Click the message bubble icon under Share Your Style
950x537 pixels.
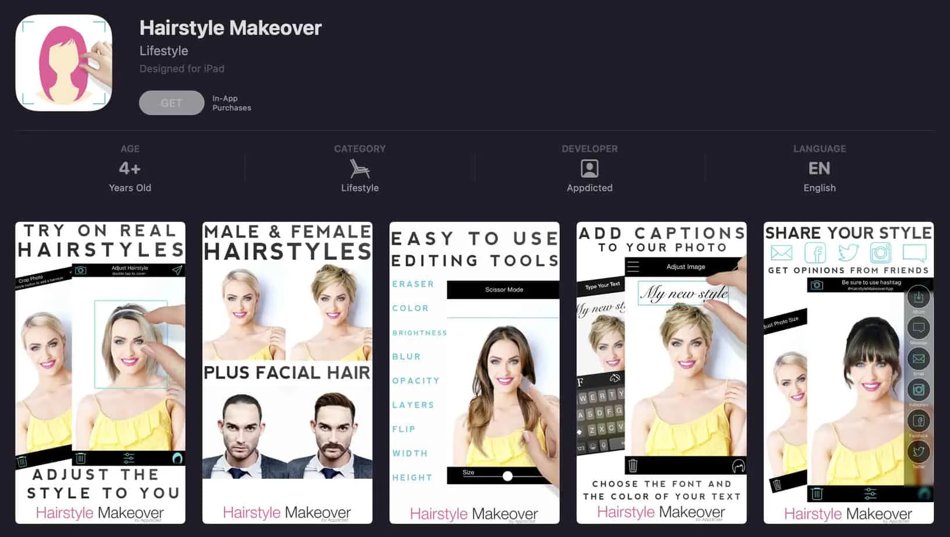point(914,253)
